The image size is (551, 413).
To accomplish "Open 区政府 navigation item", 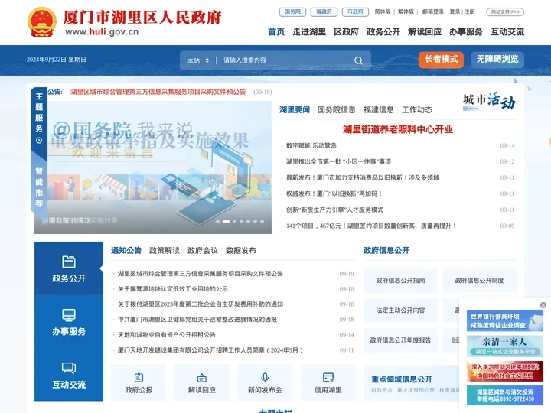I will (x=346, y=31).
